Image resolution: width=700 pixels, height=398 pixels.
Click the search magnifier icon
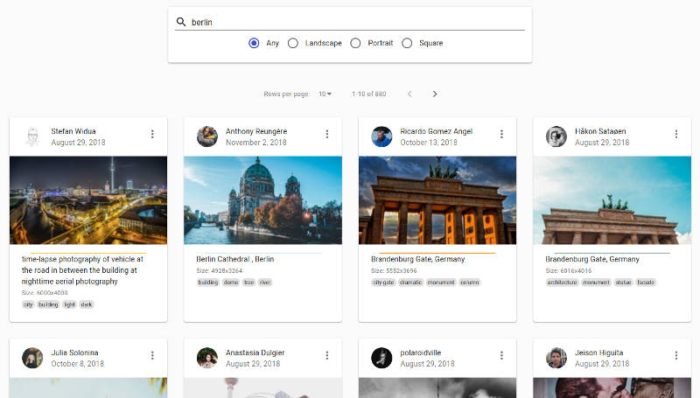181,22
